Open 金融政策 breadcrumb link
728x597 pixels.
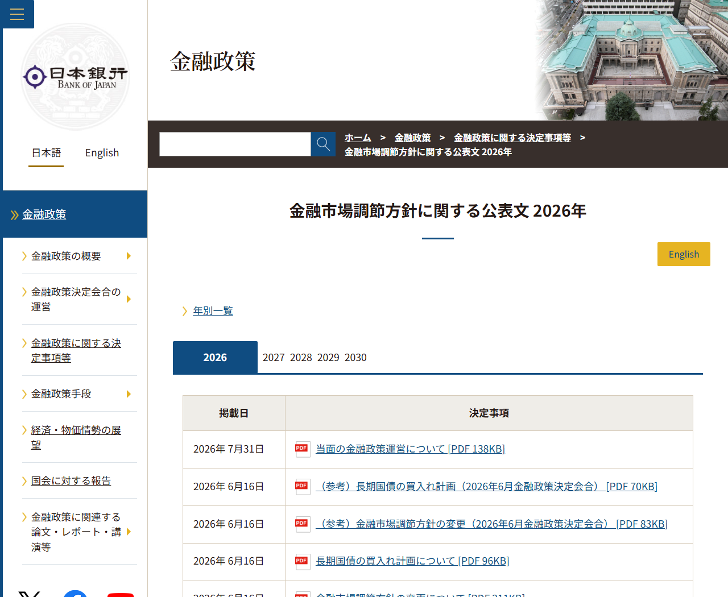(x=412, y=138)
